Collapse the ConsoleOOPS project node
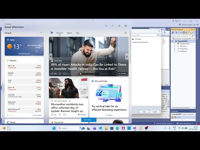200x150 pixels. click(173, 41)
